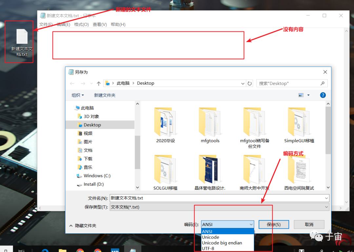Open the 帮助(H) menu in Notepad

(118, 24)
